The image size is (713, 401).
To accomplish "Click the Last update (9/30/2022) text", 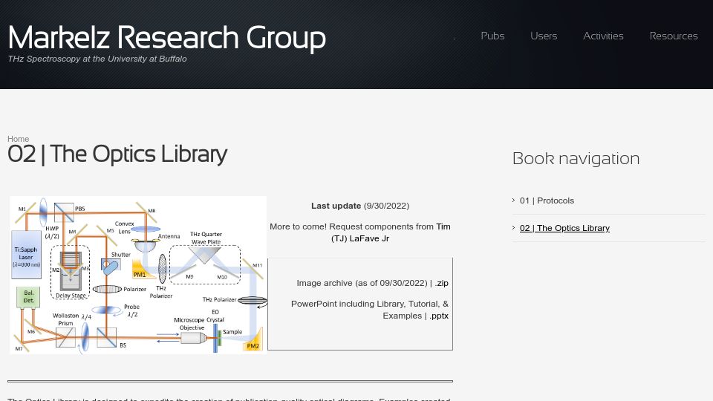I will [360, 206].
